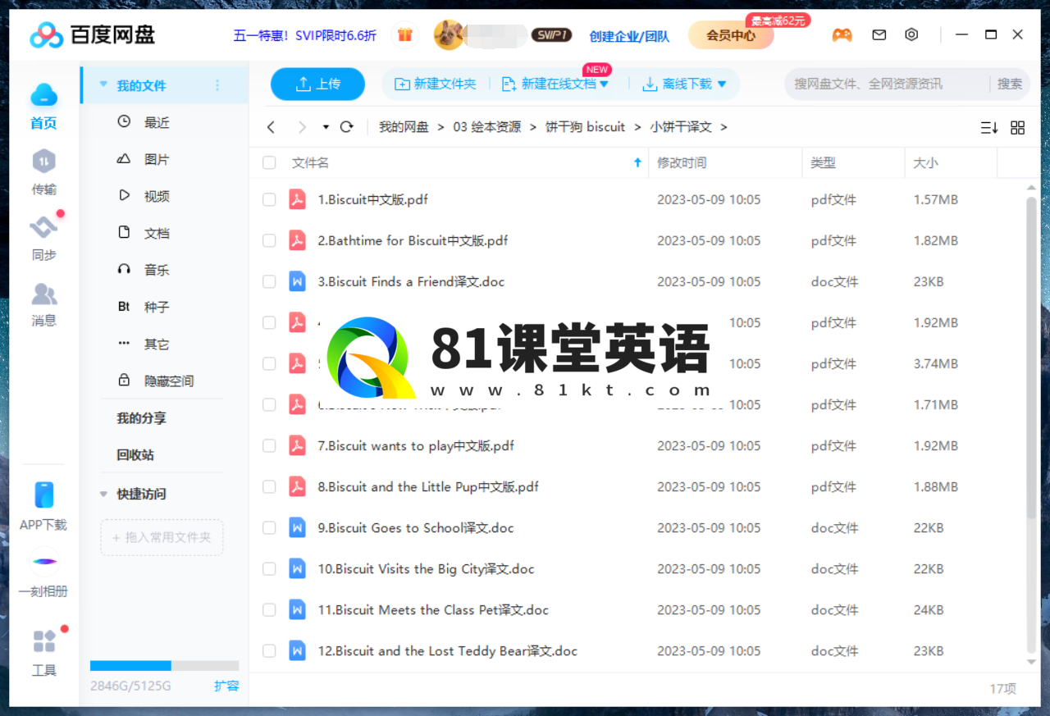Click the PDF icon of 7.Biscuit wants to play中文版.pdf

[297, 445]
